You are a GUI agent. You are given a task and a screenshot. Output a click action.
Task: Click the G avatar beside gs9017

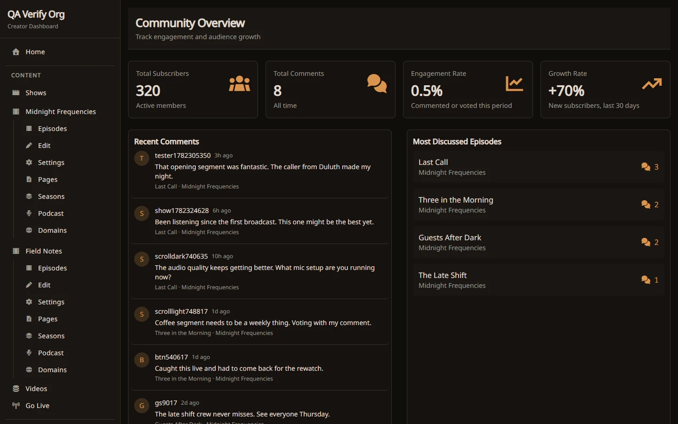coord(142,406)
